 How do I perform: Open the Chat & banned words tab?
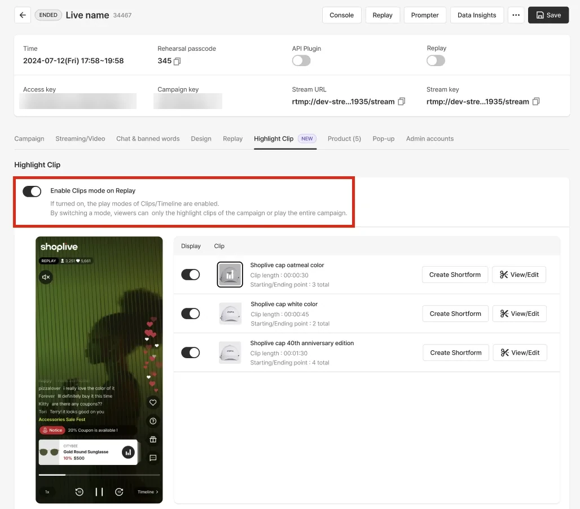point(148,138)
